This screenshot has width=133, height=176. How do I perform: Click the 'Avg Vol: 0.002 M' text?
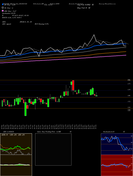tap(85, 5)
